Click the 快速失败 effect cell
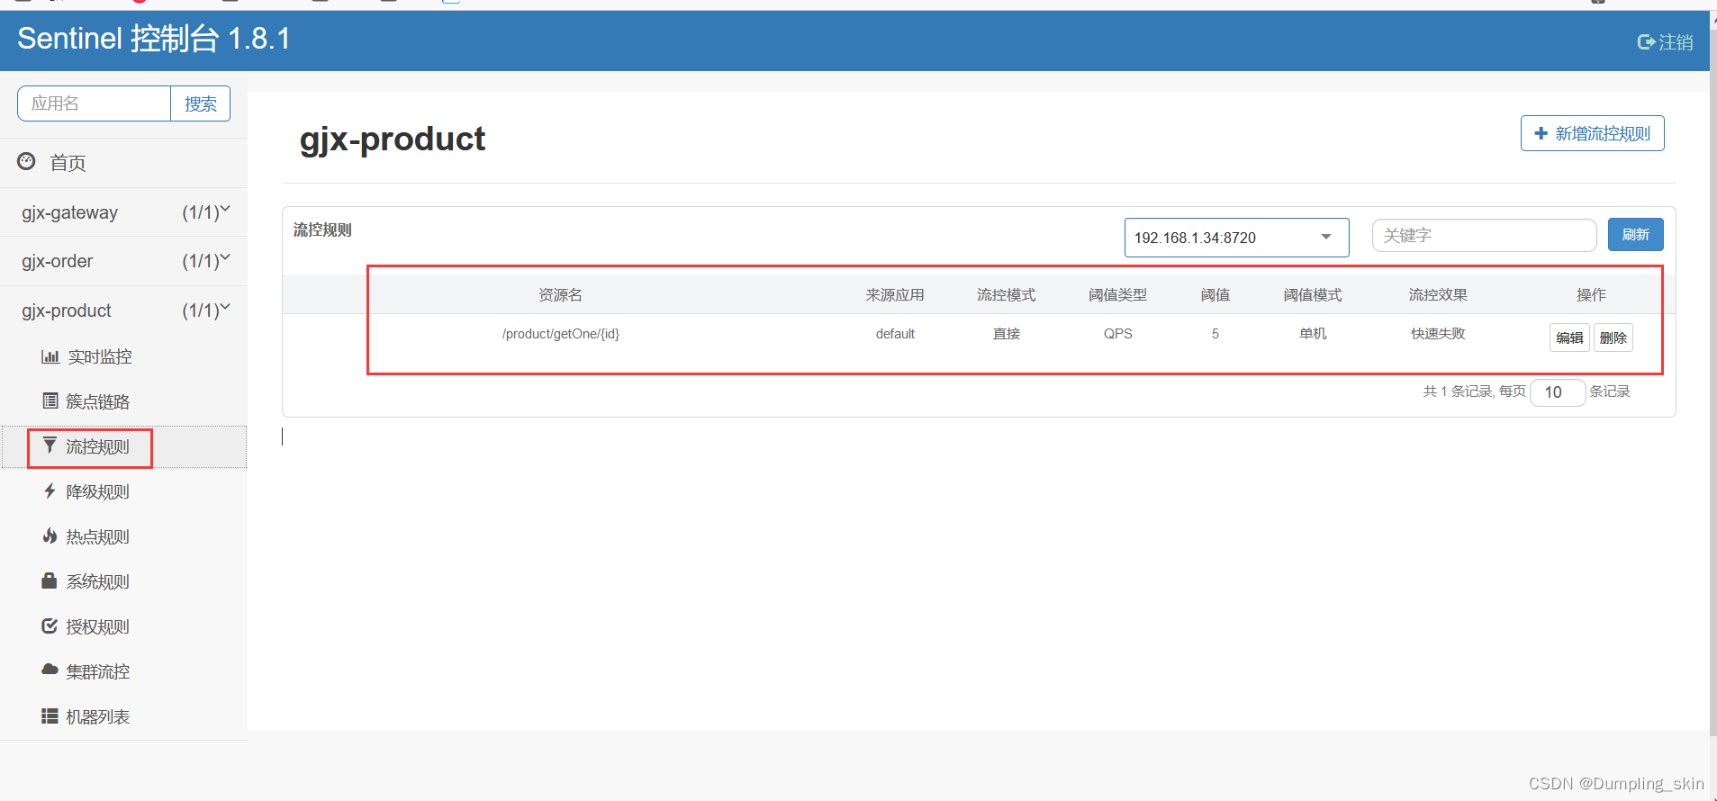Image resolution: width=1717 pixels, height=801 pixels. click(x=1438, y=334)
